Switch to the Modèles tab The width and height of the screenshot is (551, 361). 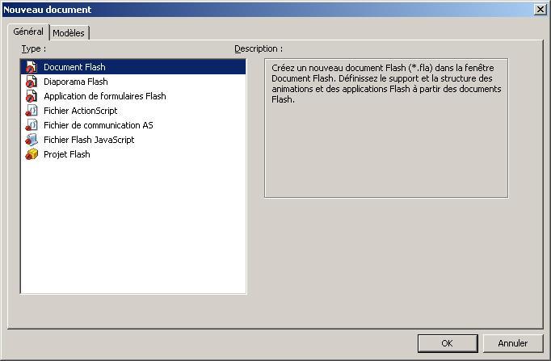point(69,33)
